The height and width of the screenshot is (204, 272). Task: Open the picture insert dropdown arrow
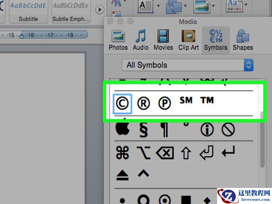point(213,6)
